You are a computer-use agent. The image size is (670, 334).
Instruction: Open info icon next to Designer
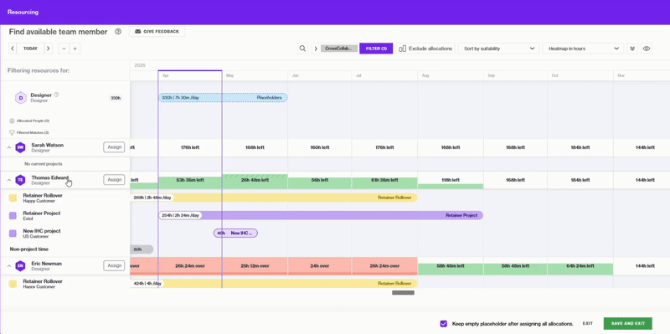tap(56, 95)
